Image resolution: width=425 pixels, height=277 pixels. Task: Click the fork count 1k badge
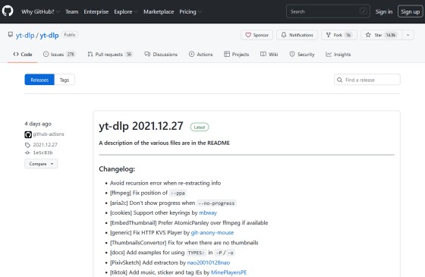point(348,35)
